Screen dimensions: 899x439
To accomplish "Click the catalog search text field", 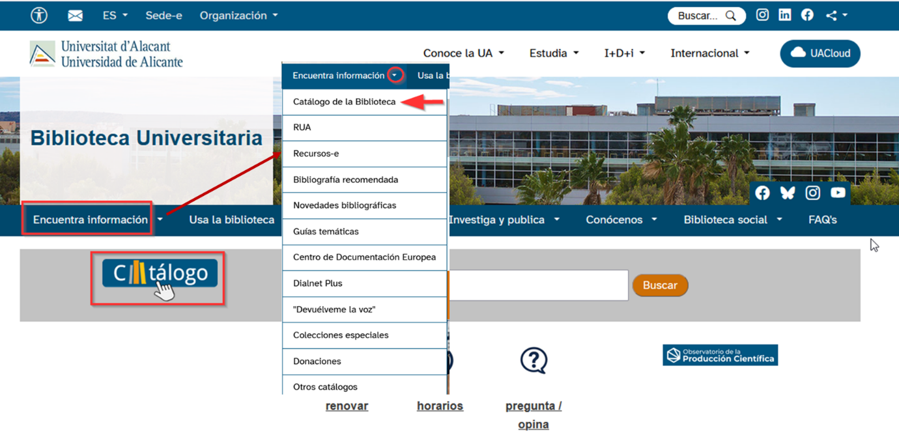I will click(538, 285).
